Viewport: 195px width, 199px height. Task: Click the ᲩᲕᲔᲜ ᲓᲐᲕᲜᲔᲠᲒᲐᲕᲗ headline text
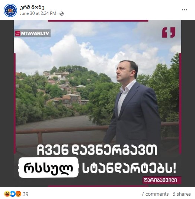pos(97,150)
